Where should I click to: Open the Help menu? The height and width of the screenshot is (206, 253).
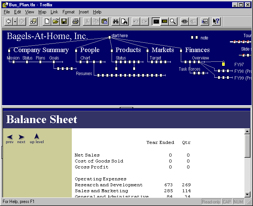[x=97, y=12]
